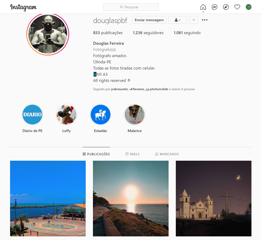The width and height of the screenshot is (261, 240).
Task: Click the Instagram logo
Action: pos(23,7)
